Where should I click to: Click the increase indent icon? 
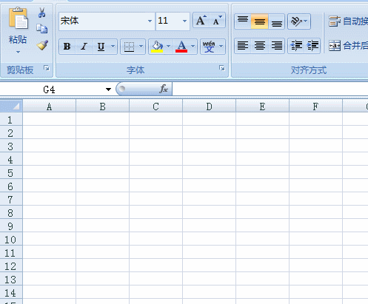(312, 46)
